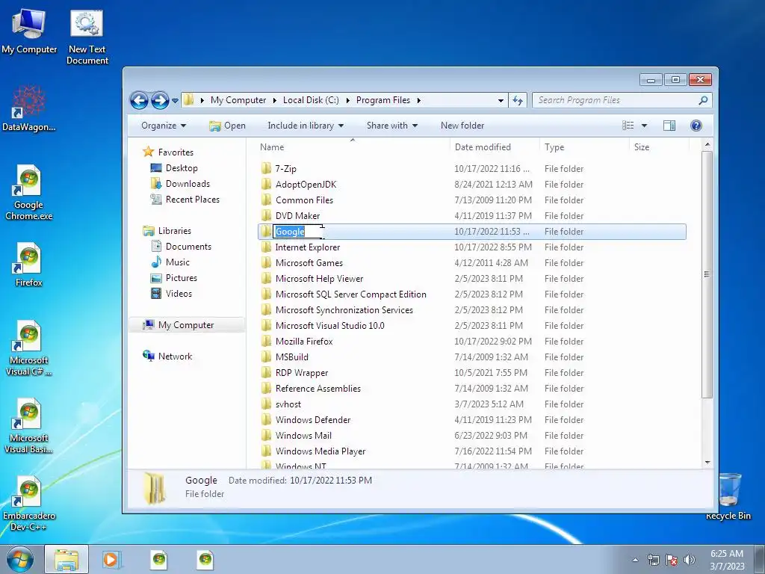Create a New folder
Viewport: 765px width, 574px height.
[x=462, y=126]
